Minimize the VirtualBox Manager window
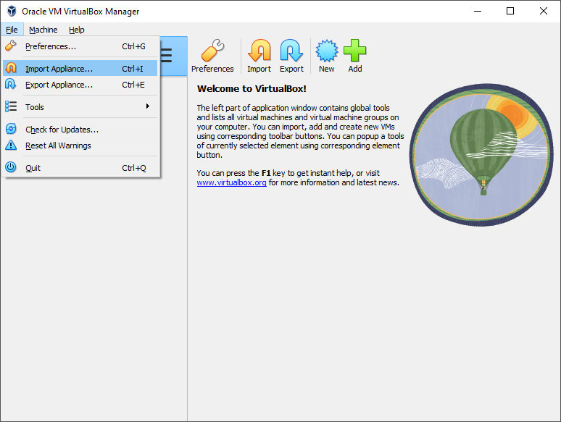The height and width of the screenshot is (422, 561). (478, 11)
